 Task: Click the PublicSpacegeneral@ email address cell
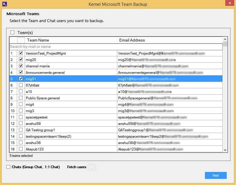pyautogui.click(x=170, y=98)
